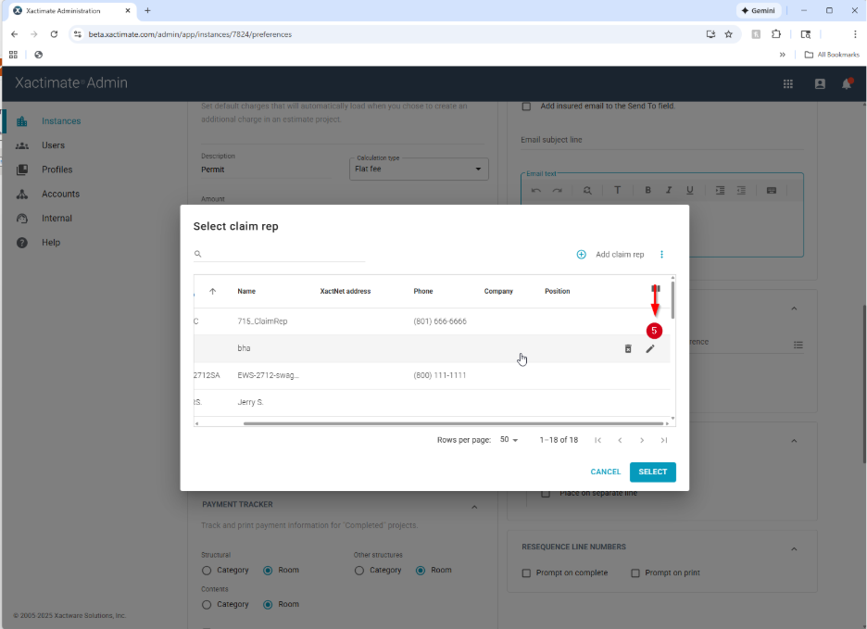Collapse the Payment Tracker section
The width and height of the screenshot is (867, 629).
click(x=474, y=508)
